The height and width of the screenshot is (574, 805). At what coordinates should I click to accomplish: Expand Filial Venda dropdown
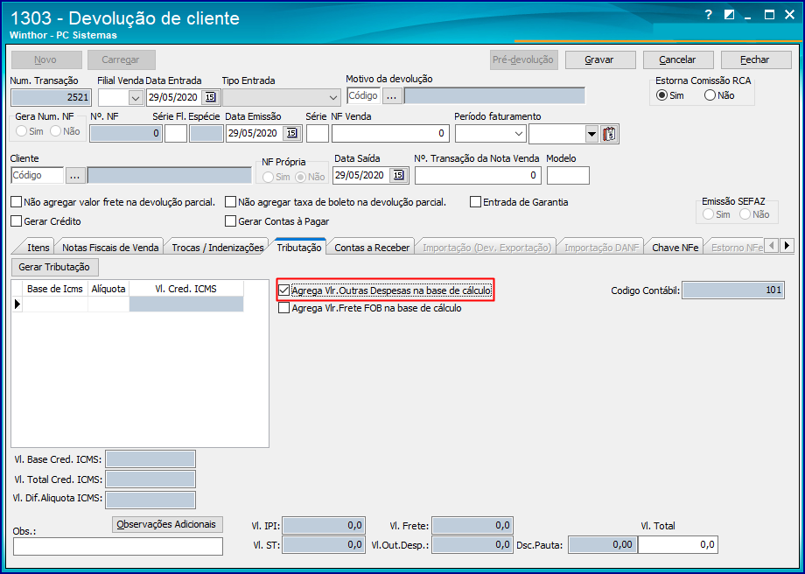[136, 97]
